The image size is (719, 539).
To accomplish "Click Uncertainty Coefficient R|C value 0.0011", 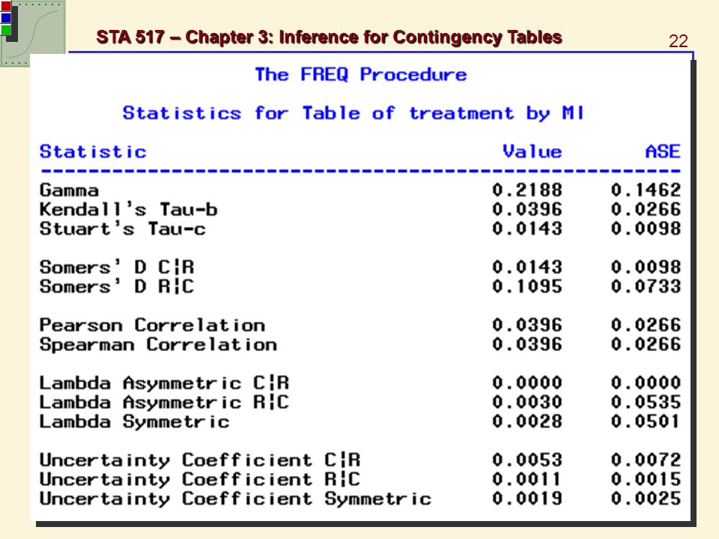I will click(x=527, y=479).
